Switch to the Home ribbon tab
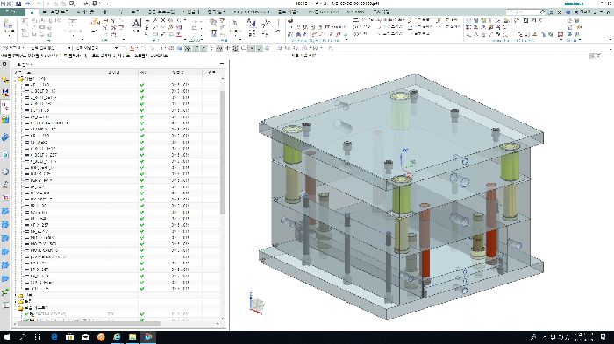The width and height of the screenshot is (614, 344). point(32,11)
